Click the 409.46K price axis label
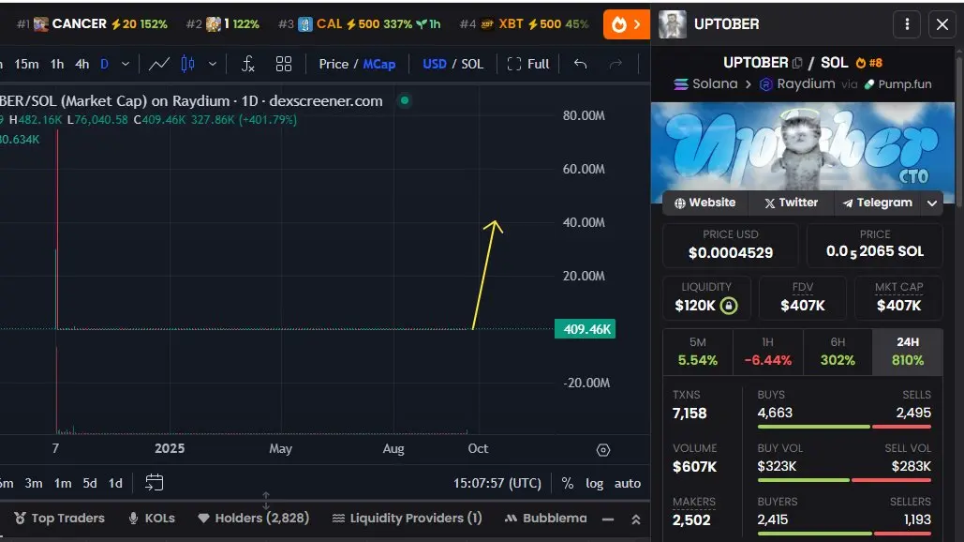Screen dimensions: 964x542 coord(586,329)
